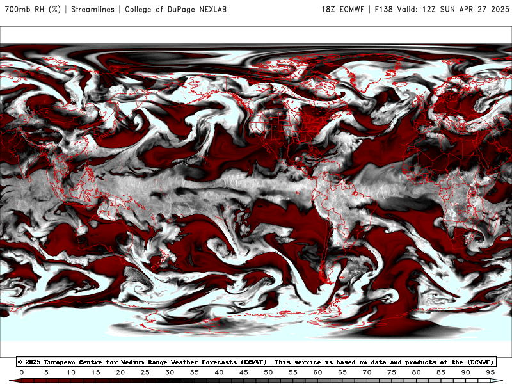Click the dark red swatch below the 5 label

pos(46,381)
